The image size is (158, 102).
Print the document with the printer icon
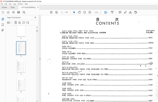point(19,12)
